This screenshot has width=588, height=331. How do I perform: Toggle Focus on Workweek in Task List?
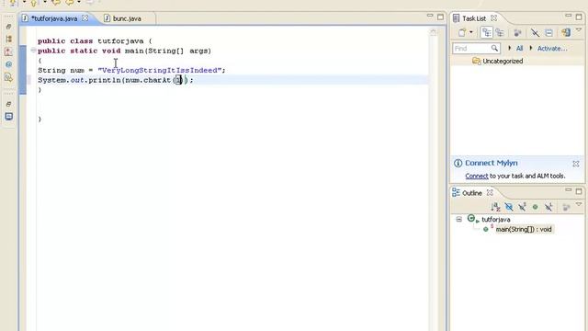(x=535, y=33)
